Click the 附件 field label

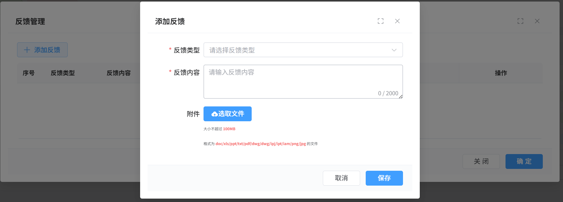pyautogui.click(x=193, y=114)
